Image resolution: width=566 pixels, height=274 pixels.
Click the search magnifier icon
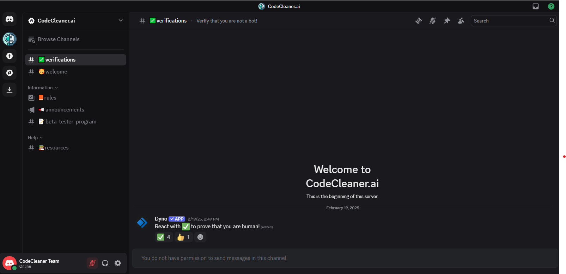pos(552,20)
